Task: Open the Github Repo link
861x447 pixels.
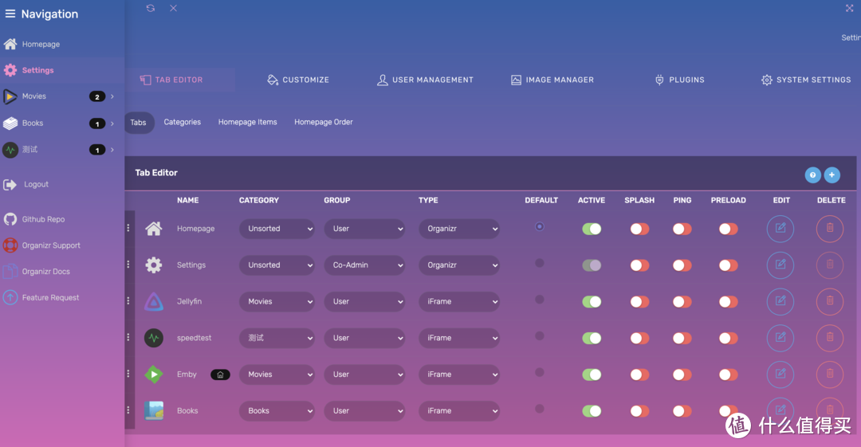Action: point(43,219)
